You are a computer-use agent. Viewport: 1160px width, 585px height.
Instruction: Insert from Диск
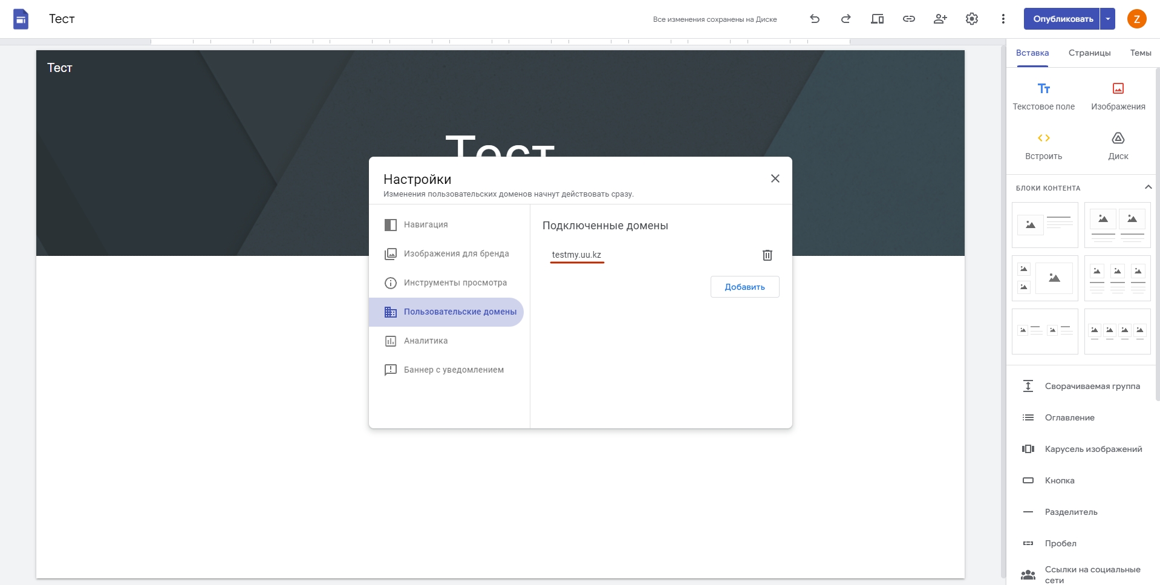click(1118, 146)
